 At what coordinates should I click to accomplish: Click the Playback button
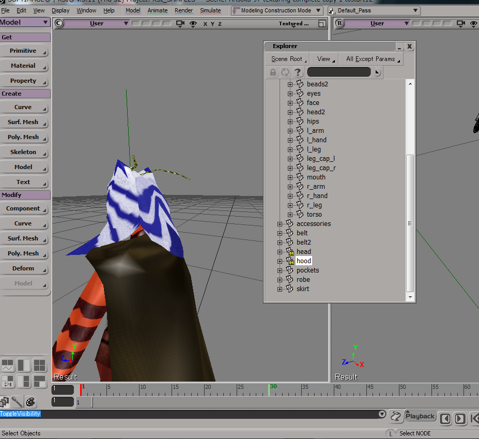pyautogui.click(x=420, y=416)
